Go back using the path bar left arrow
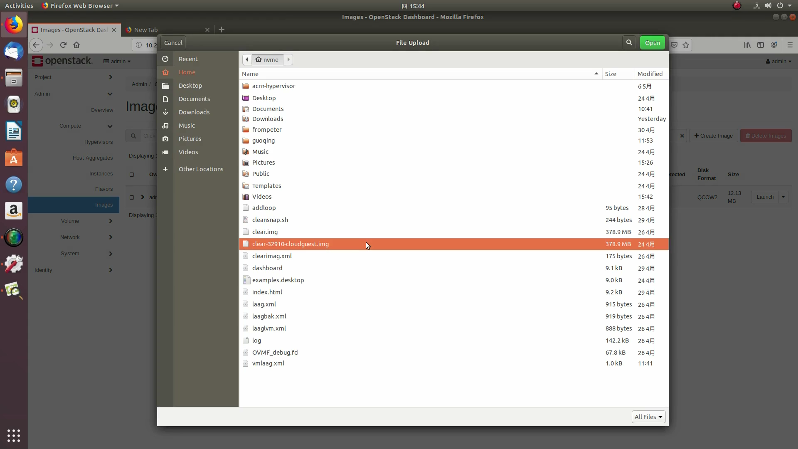 pyautogui.click(x=247, y=59)
